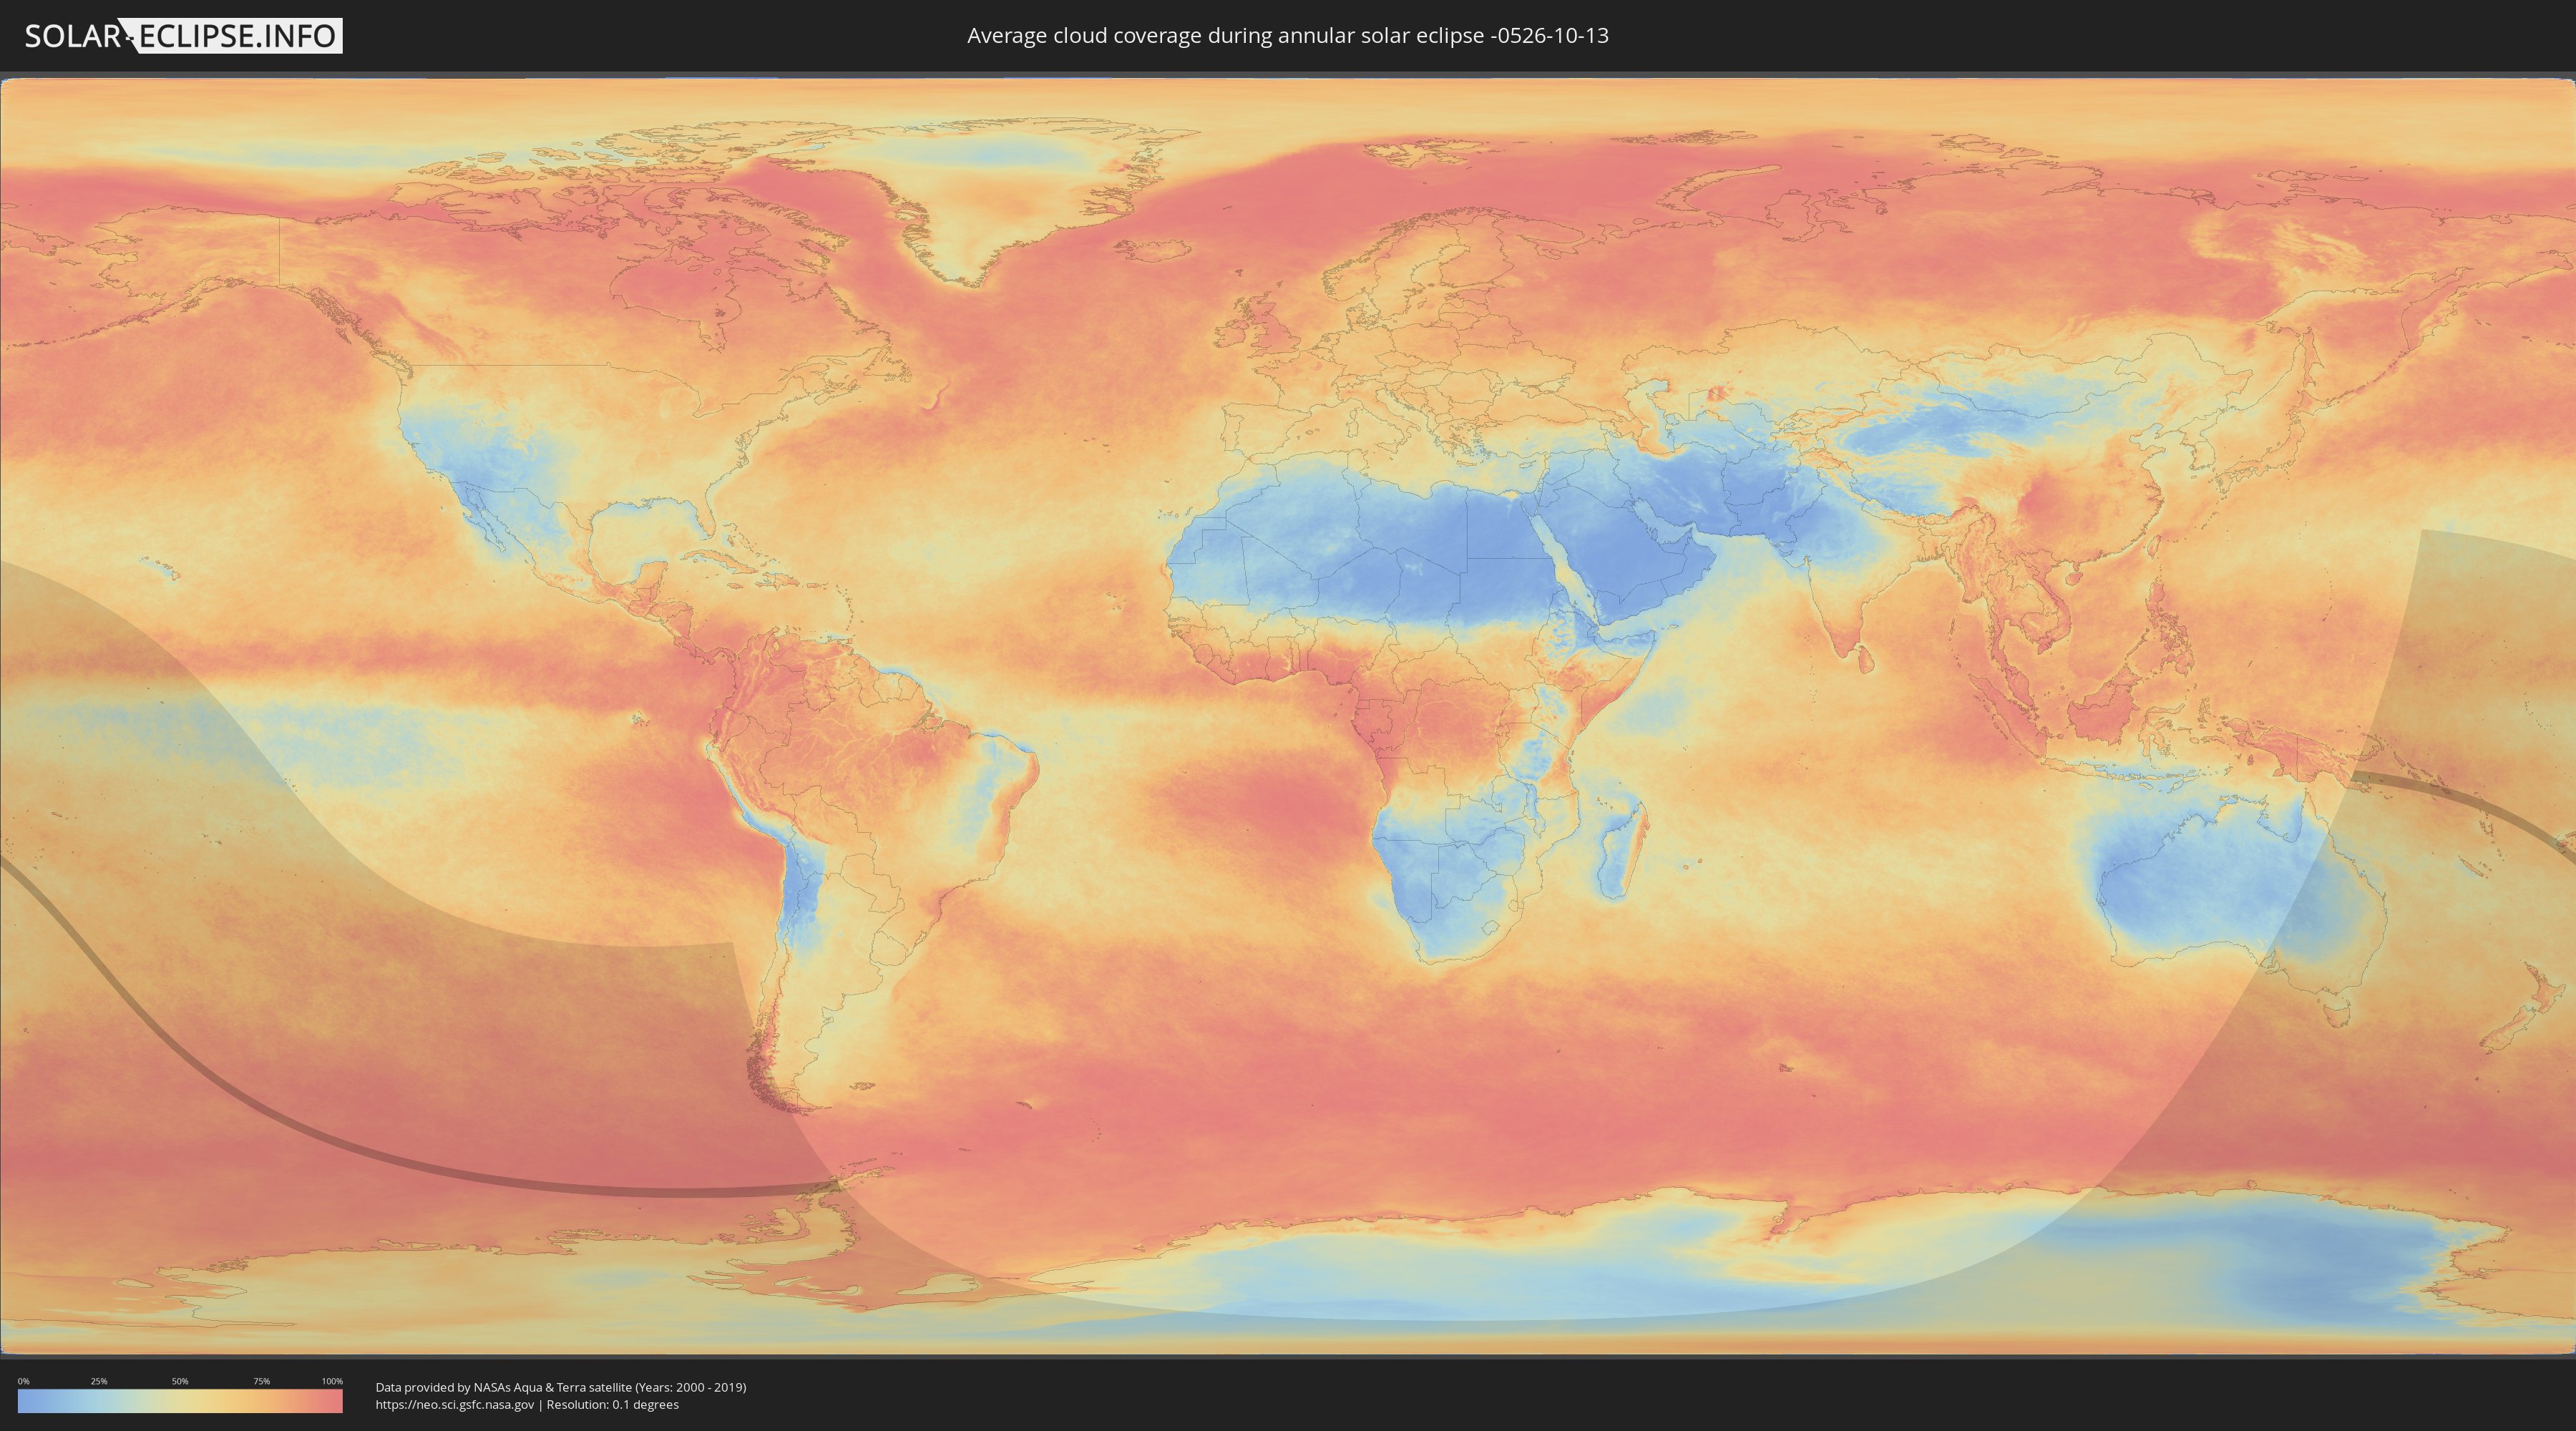2576x1431 pixels.
Task: Click the 25% legend label
Action: coord(99,1381)
